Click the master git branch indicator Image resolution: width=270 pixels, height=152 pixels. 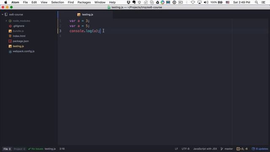227,149
